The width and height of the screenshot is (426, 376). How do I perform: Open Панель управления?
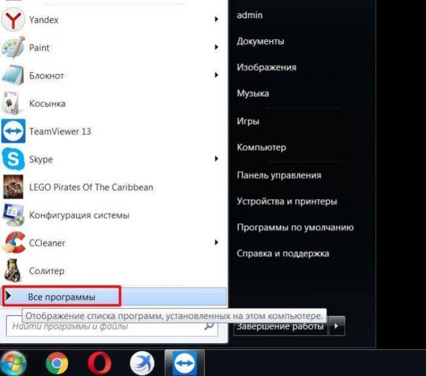pos(279,176)
